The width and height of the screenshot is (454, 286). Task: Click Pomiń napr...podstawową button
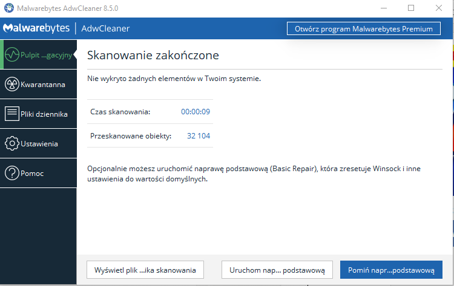pos(391,270)
